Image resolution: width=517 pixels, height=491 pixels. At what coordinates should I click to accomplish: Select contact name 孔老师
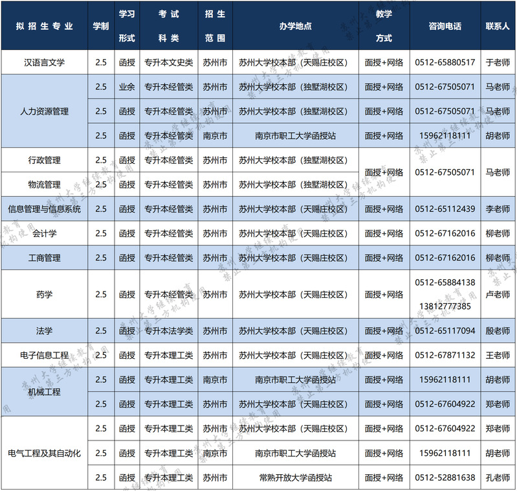pyautogui.click(x=498, y=478)
